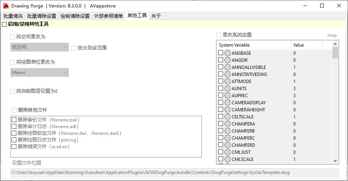Click the gear icon next to CELTSCALE
Viewport: 348px width, 181px height.
point(228,117)
